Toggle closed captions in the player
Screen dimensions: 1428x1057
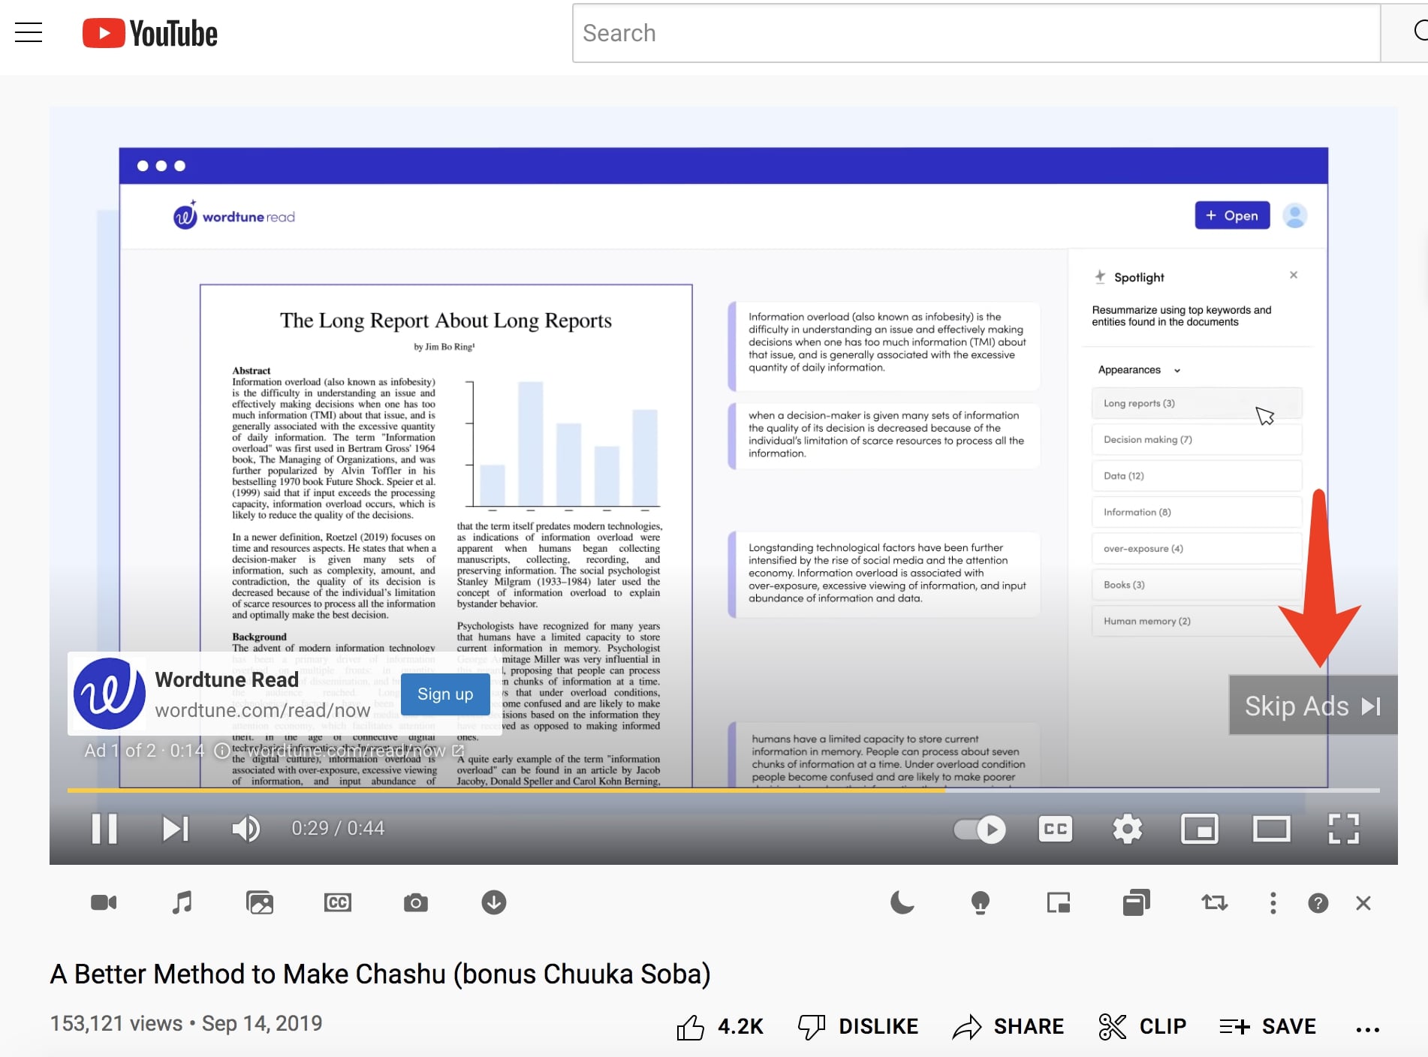point(1055,829)
